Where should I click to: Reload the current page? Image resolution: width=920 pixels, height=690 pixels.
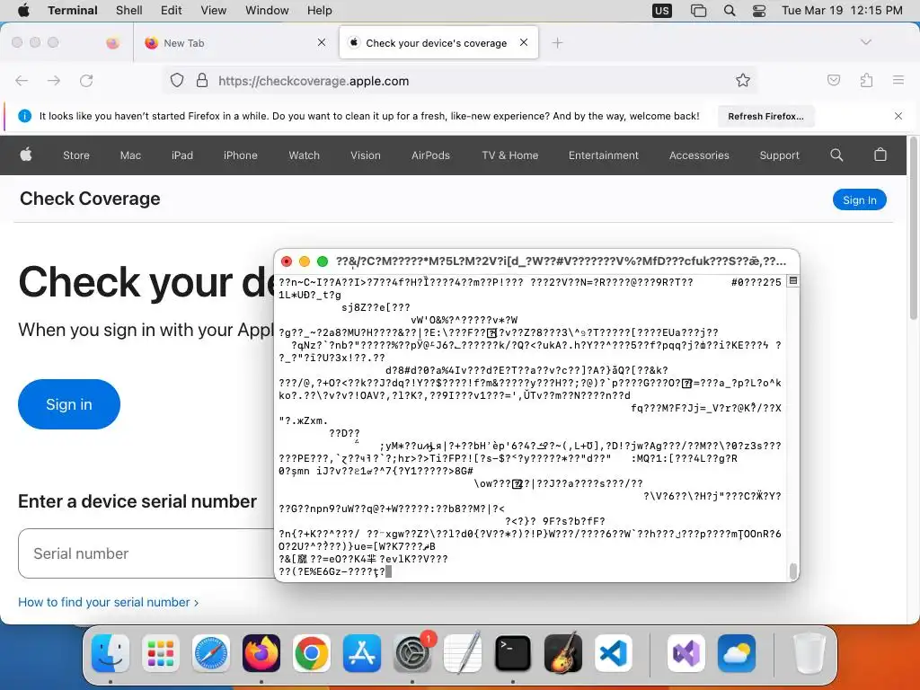pos(86,80)
